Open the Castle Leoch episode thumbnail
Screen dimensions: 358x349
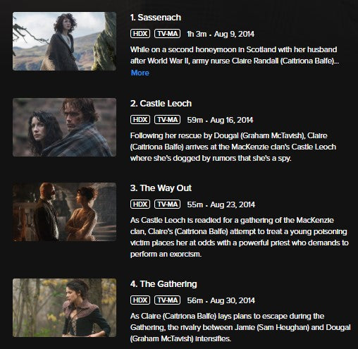click(64, 127)
